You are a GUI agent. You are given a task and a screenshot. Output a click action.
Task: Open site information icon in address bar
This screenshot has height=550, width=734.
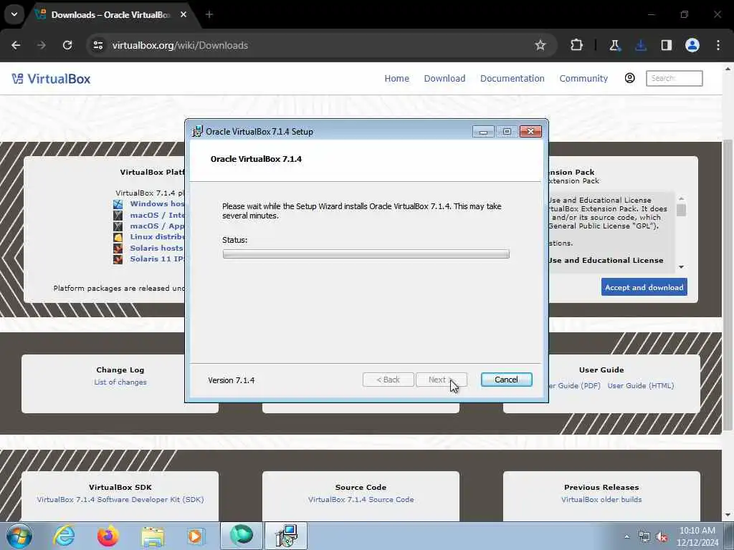[97, 45]
